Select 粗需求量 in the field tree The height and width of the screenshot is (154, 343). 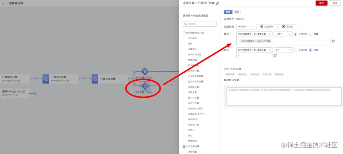[192, 60]
